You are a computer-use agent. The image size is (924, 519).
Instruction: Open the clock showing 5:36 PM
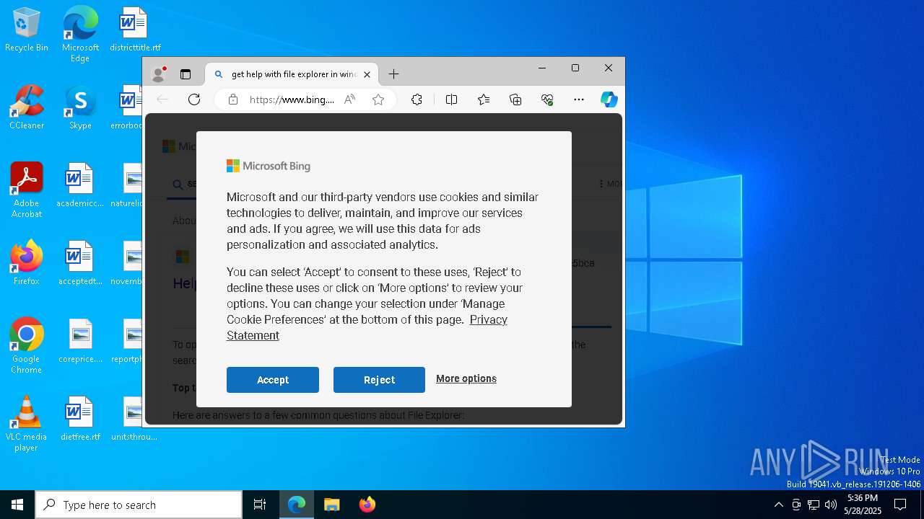[863, 505]
